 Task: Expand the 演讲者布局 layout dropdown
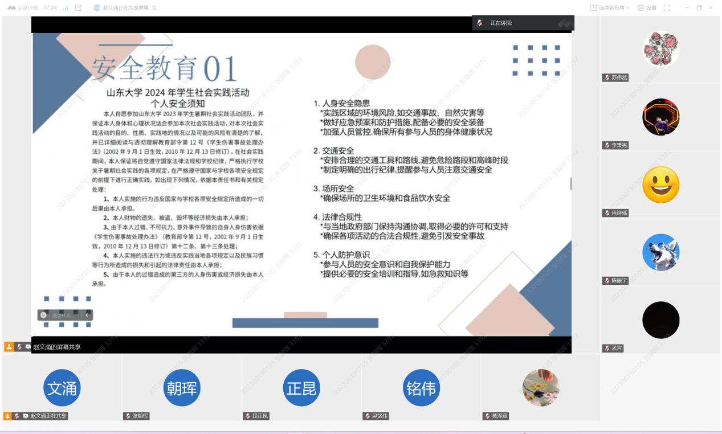click(610, 8)
